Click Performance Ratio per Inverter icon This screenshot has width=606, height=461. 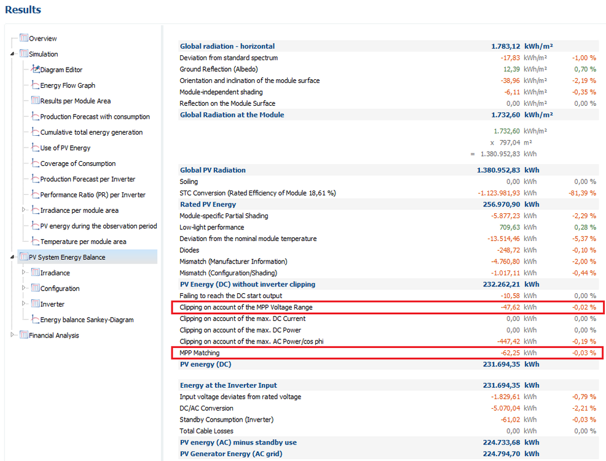coord(36,194)
